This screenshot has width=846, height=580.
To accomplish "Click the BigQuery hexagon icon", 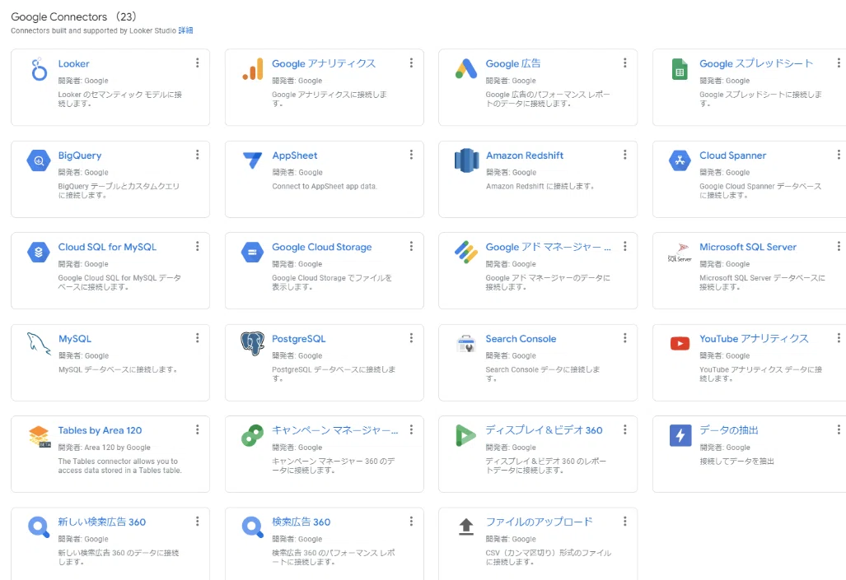I will [x=39, y=160].
